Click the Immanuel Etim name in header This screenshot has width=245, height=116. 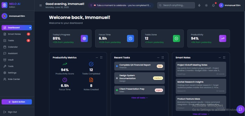point(233,5)
